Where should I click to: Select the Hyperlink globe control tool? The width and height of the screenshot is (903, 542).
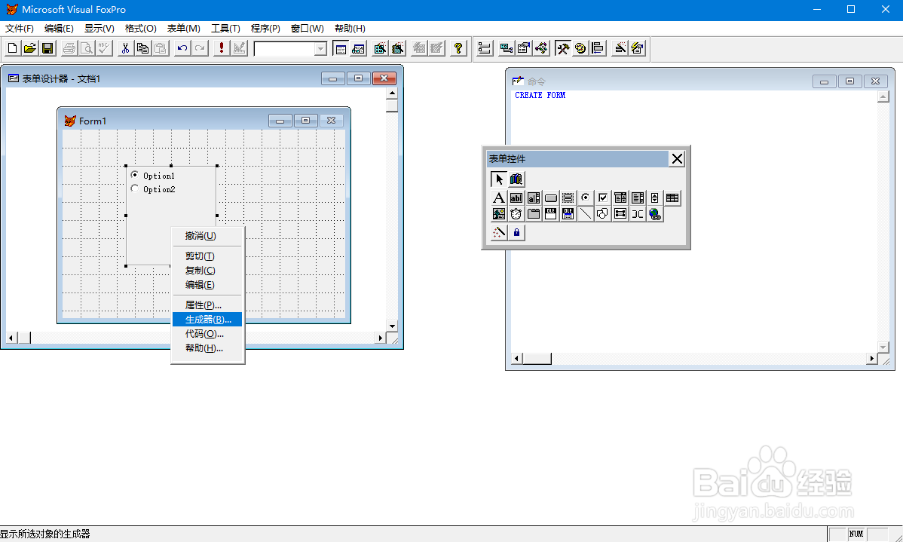(x=654, y=214)
